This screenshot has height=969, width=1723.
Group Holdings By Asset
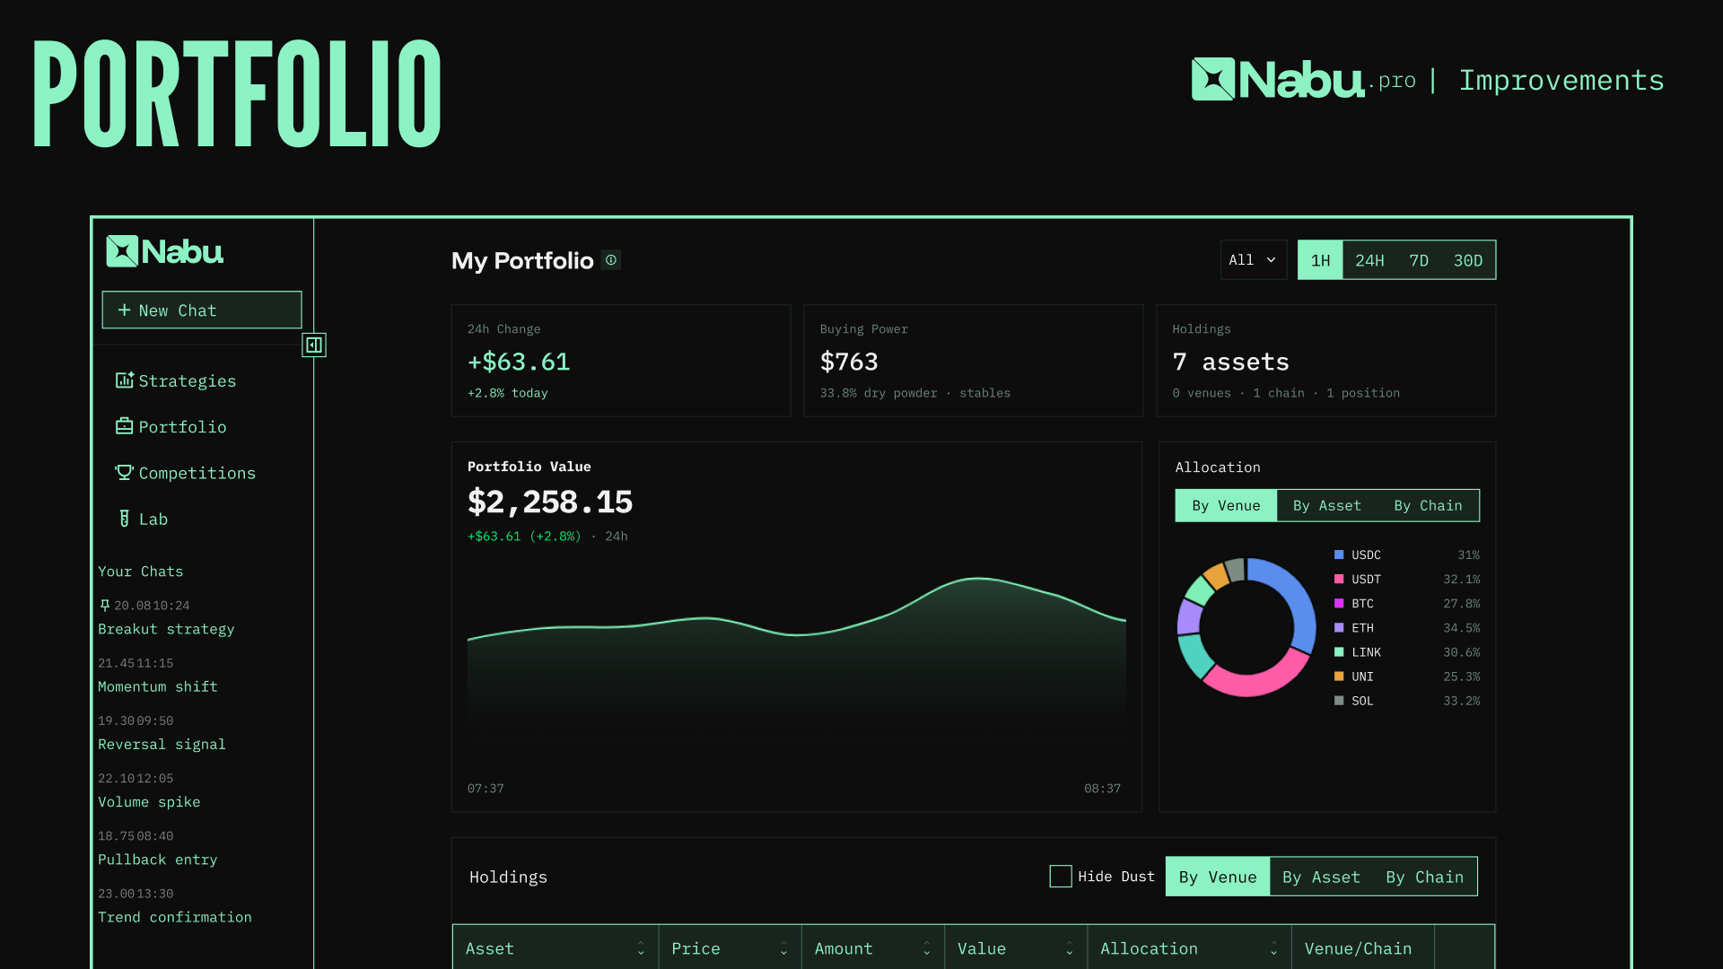click(1321, 877)
